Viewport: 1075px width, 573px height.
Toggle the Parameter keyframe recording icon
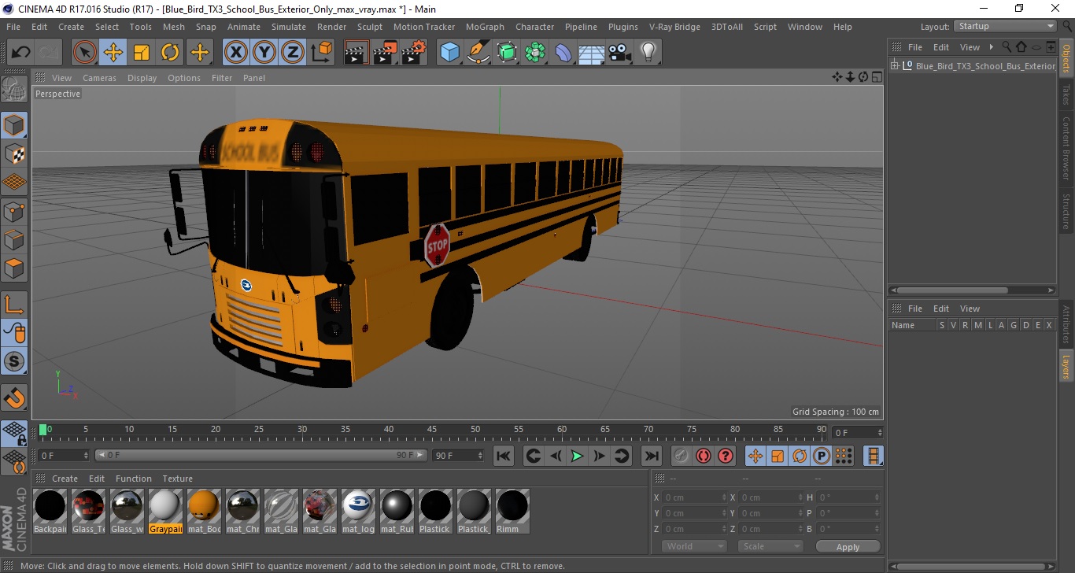[x=822, y=456]
